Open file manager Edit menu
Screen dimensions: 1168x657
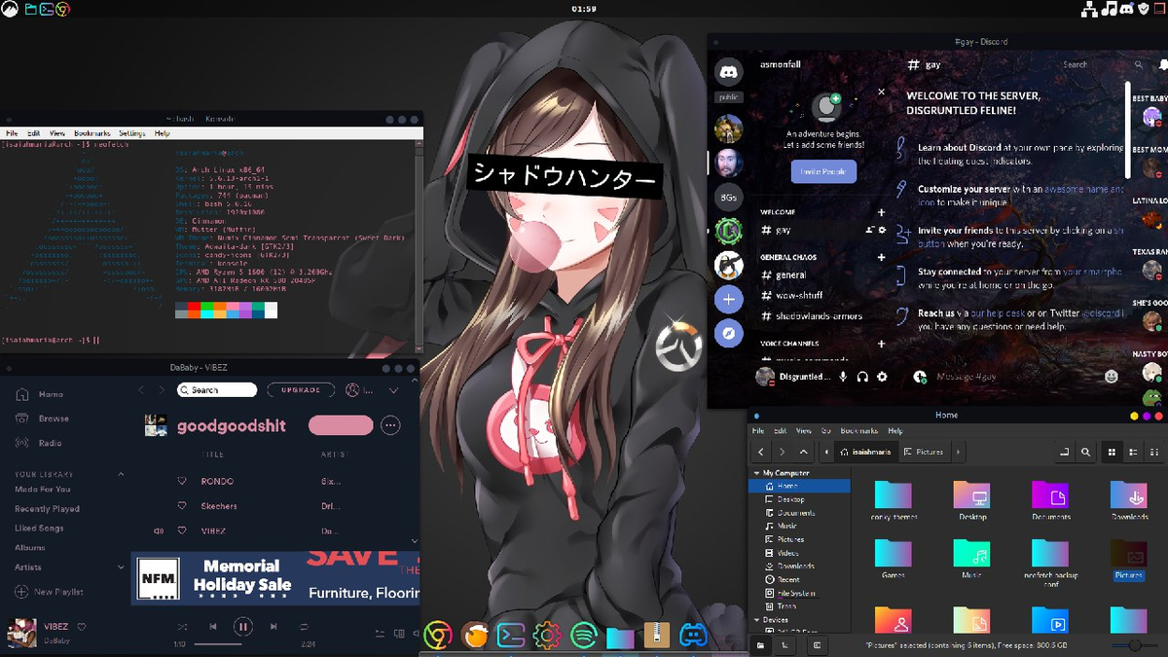(781, 430)
